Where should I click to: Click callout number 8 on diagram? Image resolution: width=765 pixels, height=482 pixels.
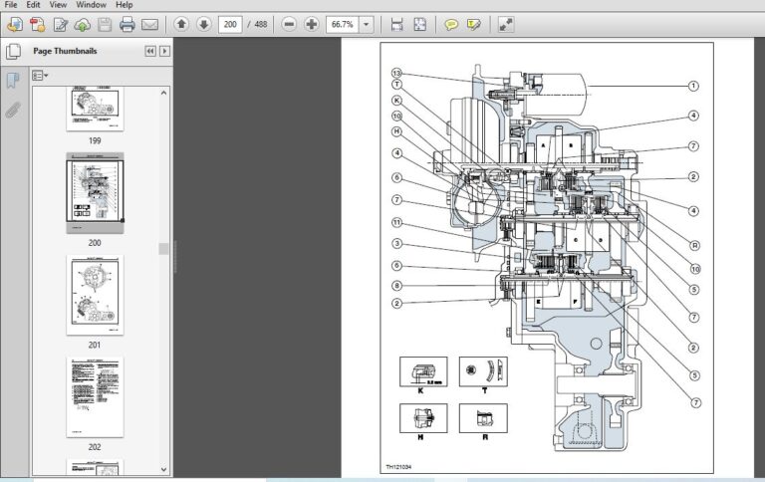[x=396, y=286]
